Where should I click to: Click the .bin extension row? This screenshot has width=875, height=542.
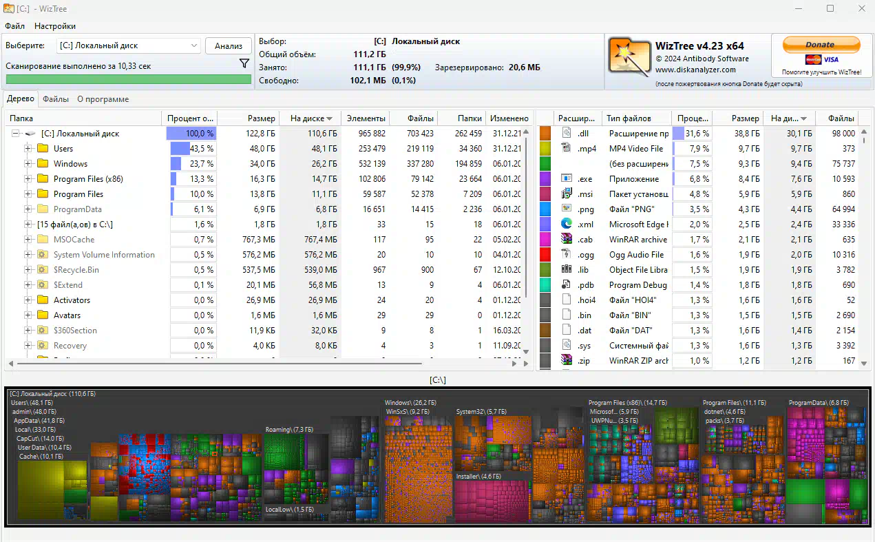pos(699,315)
